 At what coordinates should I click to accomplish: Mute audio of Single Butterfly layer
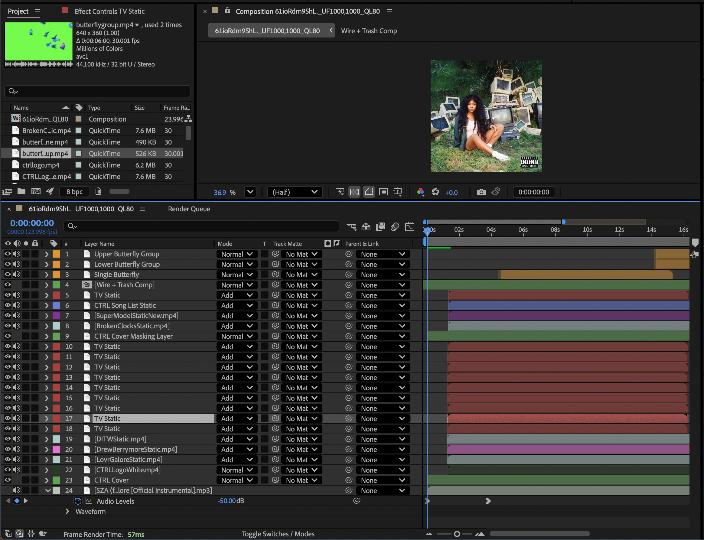(17, 275)
